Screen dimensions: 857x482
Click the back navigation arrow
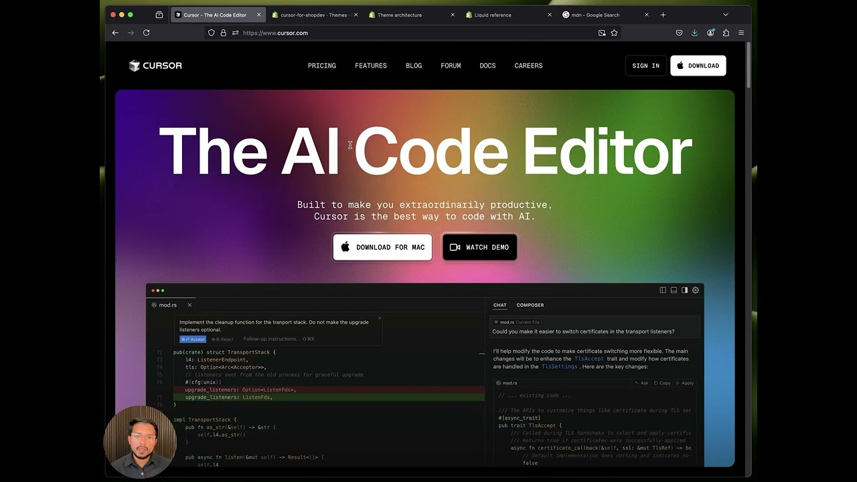tap(115, 32)
